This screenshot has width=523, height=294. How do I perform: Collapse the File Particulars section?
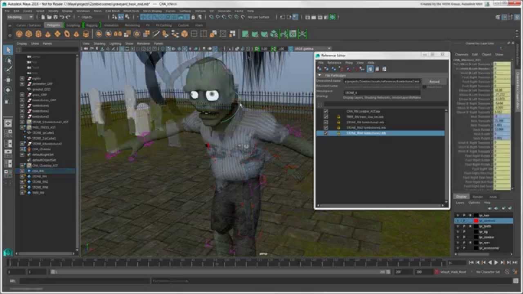[x=320, y=76]
